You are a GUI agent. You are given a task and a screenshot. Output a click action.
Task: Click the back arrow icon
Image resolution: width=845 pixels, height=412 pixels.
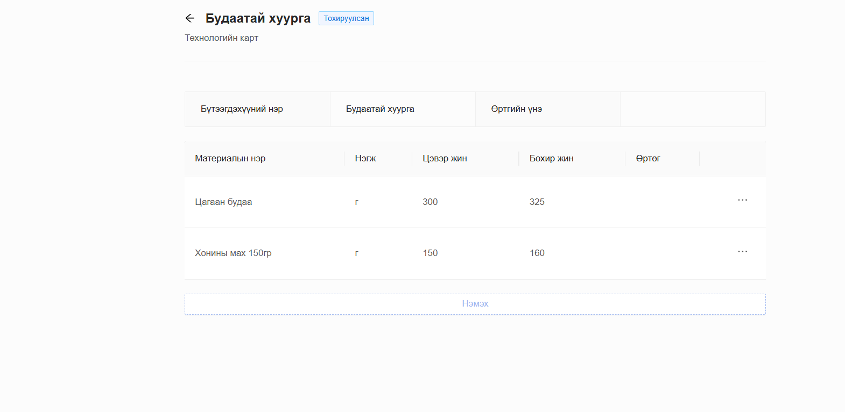(x=189, y=18)
